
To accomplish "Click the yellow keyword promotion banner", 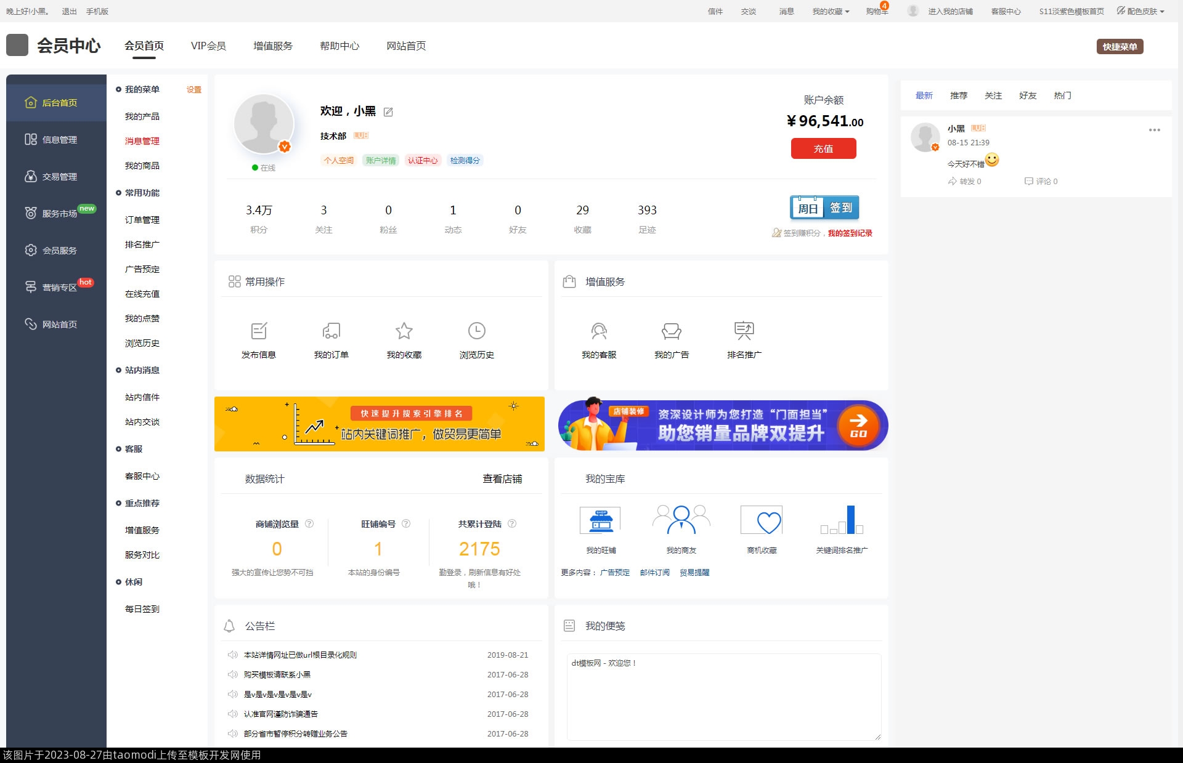I will (379, 424).
